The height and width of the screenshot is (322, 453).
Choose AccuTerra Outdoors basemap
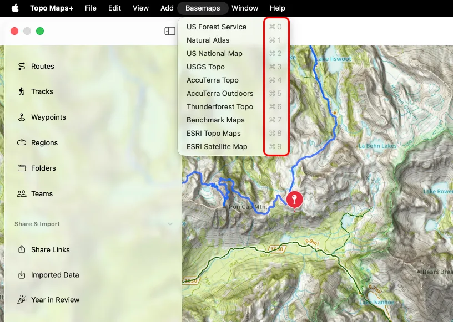[234, 93]
